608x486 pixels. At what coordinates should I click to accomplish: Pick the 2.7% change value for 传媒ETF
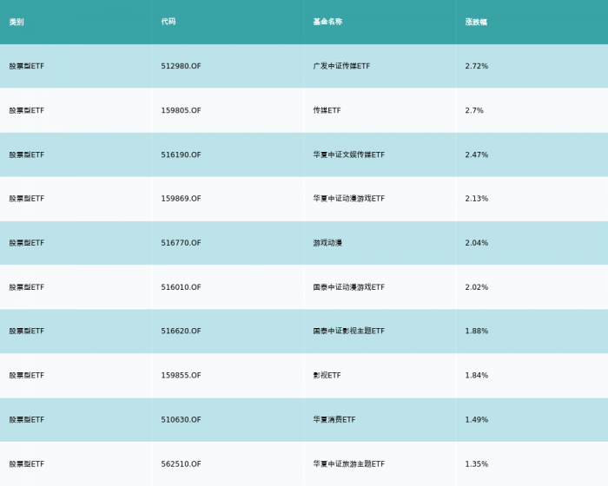pos(474,110)
